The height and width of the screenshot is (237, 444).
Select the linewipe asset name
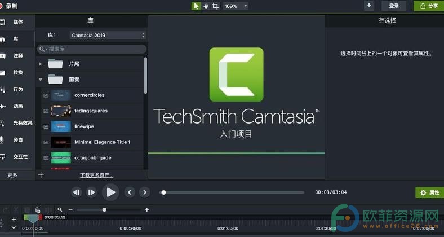pos(84,126)
